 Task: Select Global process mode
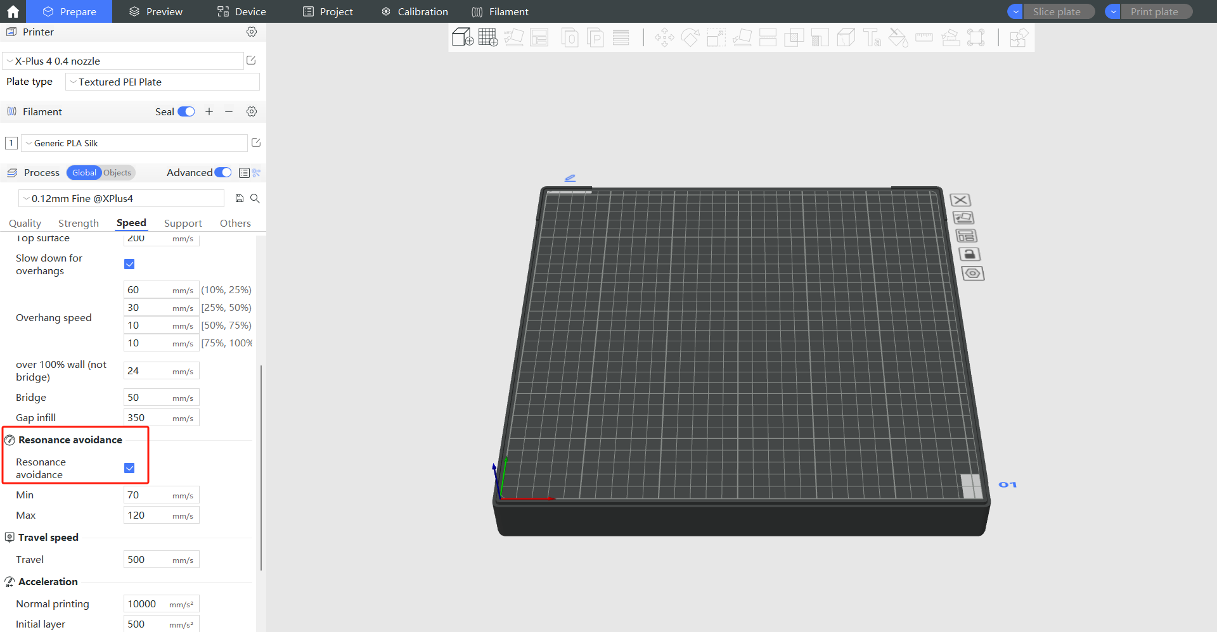coord(84,172)
